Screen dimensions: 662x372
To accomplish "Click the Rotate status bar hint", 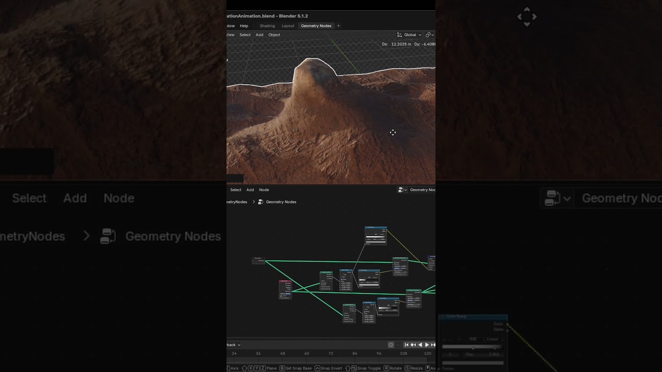I will pyautogui.click(x=393, y=368).
